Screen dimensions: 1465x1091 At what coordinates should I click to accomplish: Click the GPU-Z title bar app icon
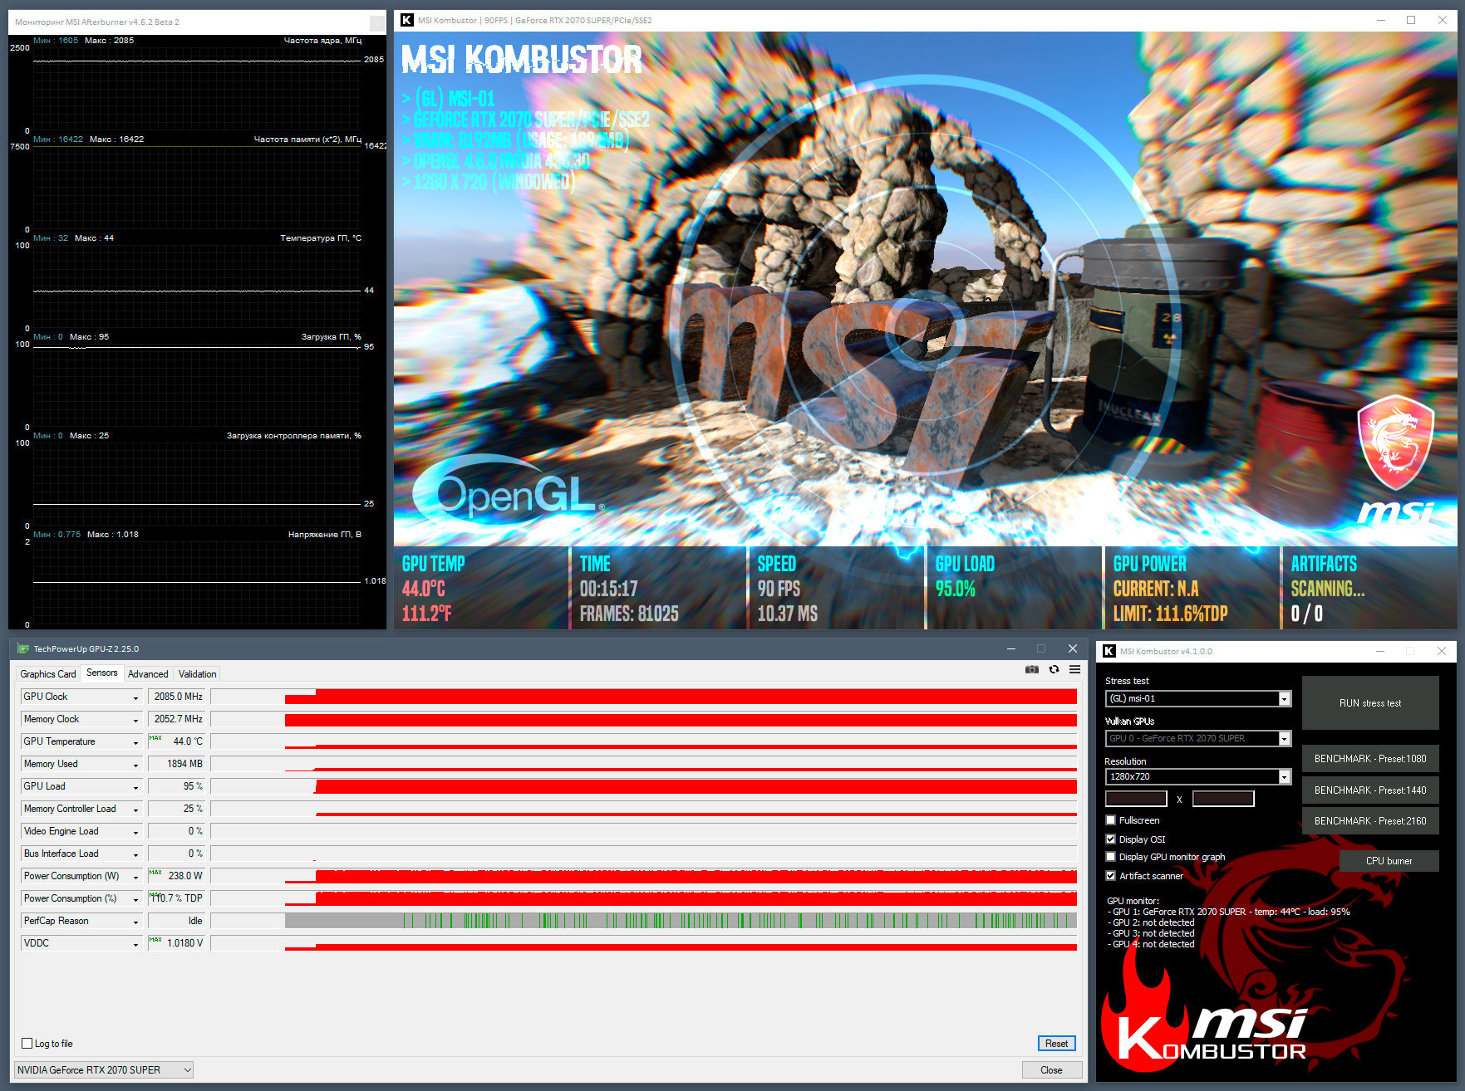pos(23,648)
